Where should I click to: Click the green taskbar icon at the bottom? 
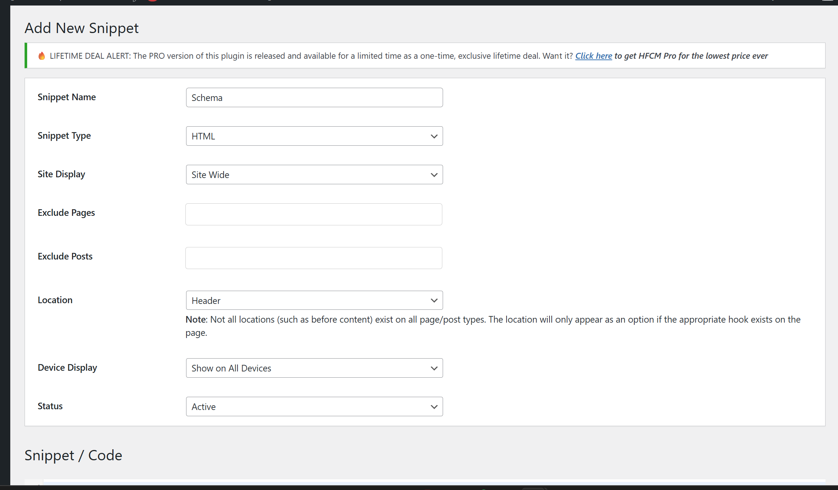(485, 488)
